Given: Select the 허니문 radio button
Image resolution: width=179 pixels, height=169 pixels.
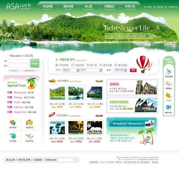Looking at the screenshot, I should point(88,65).
